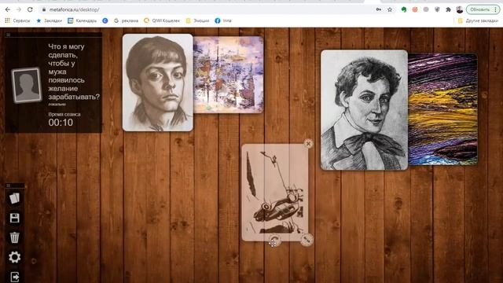Open the реклама Google bookmark
The image size is (503, 283).
tap(126, 20)
